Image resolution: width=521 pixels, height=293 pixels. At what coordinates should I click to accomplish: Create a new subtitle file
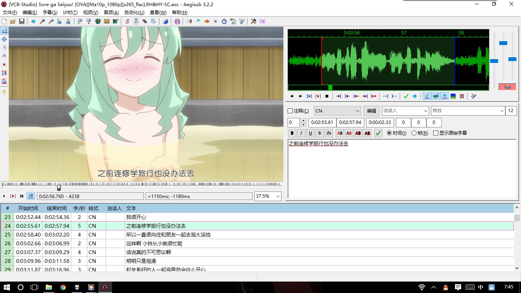4,21
